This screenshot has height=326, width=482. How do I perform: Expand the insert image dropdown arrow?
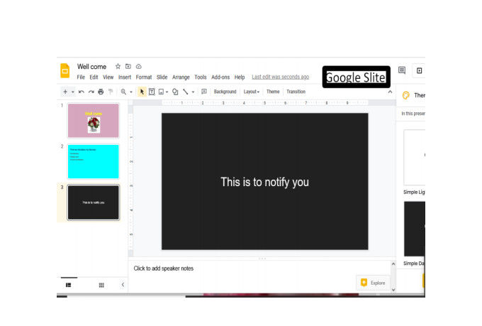167,92
